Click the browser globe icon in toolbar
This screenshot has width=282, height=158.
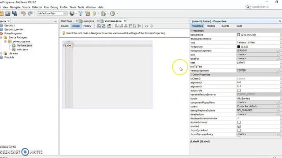pos(72,13)
